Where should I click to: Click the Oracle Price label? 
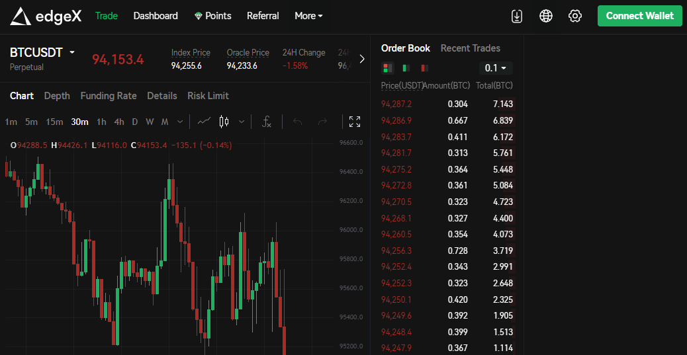pyautogui.click(x=248, y=53)
